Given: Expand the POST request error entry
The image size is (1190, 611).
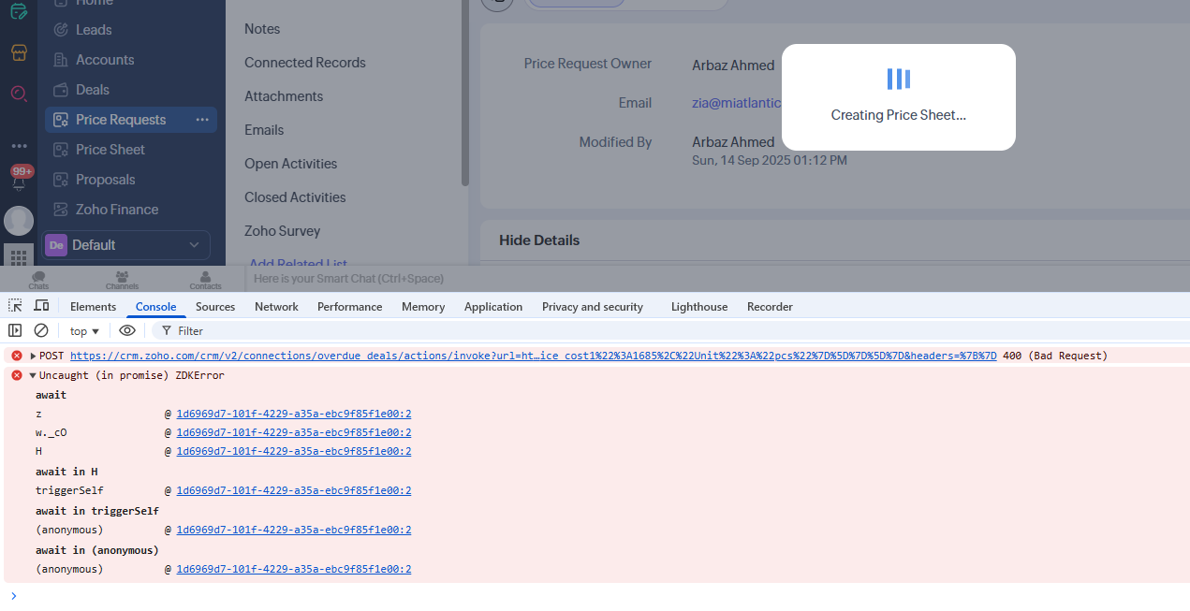Looking at the screenshot, I should tap(33, 356).
